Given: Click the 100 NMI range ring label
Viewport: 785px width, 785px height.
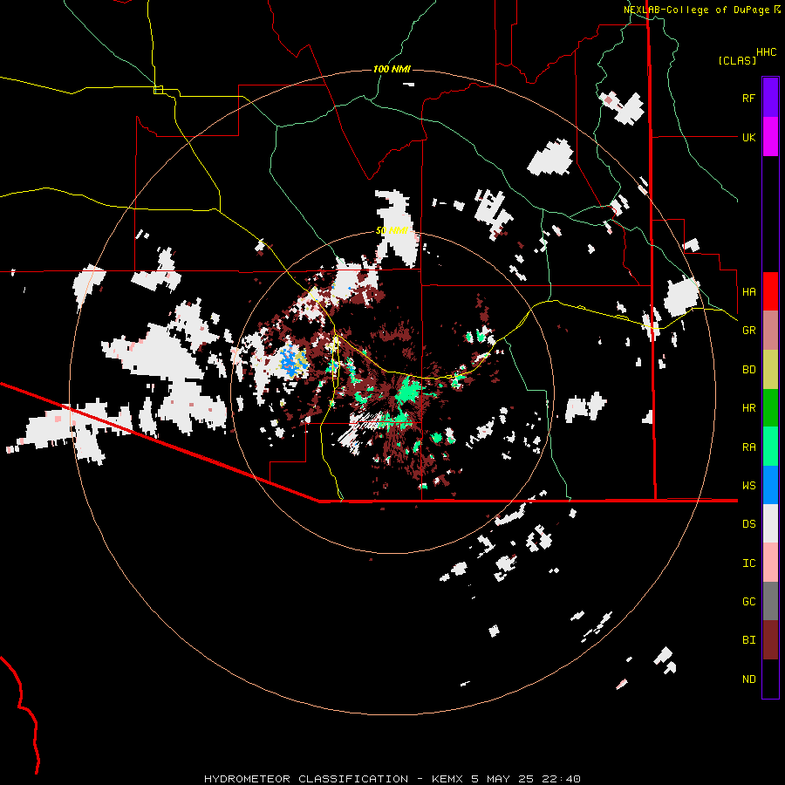Looking at the screenshot, I should coord(392,69).
